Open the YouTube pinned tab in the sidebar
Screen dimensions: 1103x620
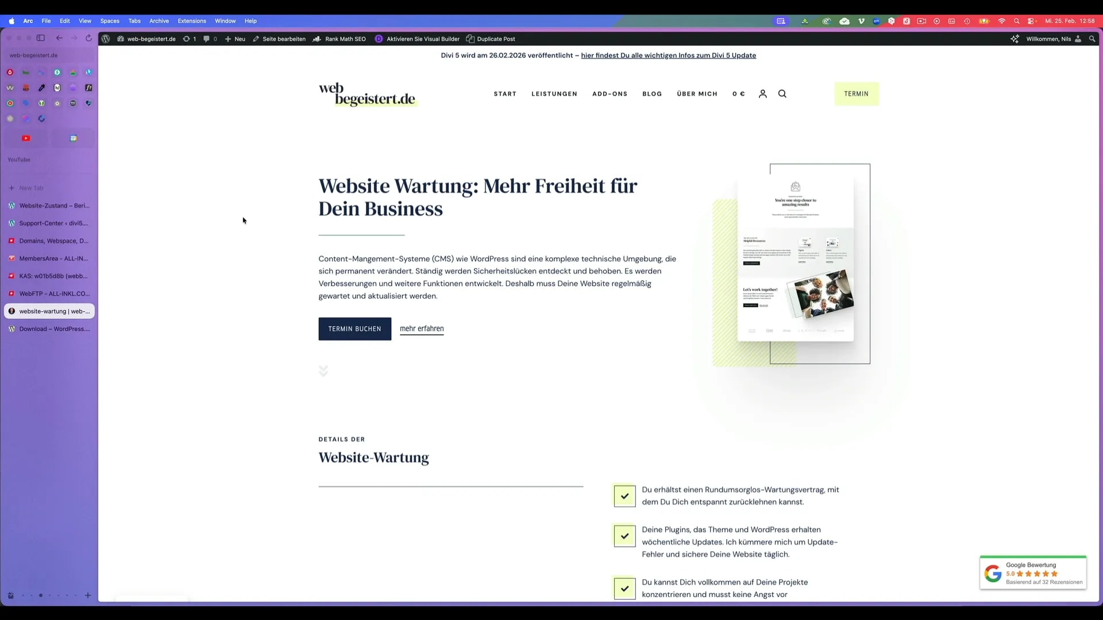coord(26,138)
